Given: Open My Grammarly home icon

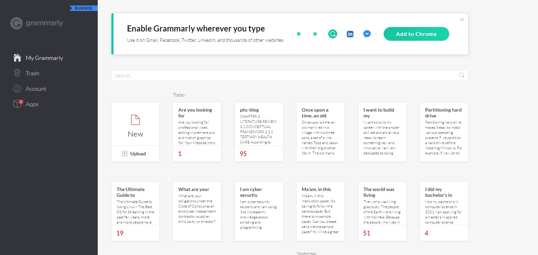Looking at the screenshot, I should pyautogui.click(x=17, y=58).
